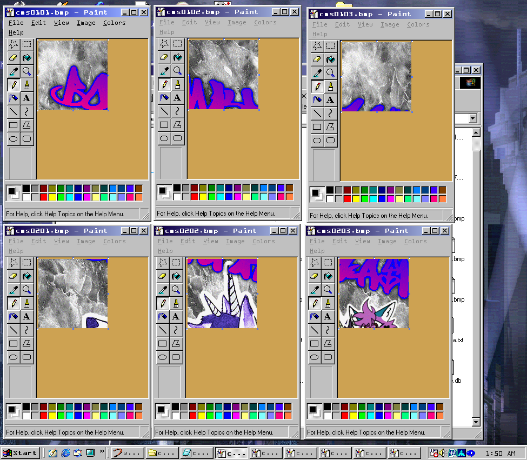
Task: Activate the Text tool in cms0101.bmp Paint
Action: click(27, 98)
